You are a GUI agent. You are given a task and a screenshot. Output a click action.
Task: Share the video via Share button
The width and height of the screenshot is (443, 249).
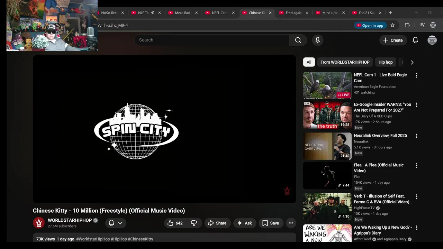[217, 223]
